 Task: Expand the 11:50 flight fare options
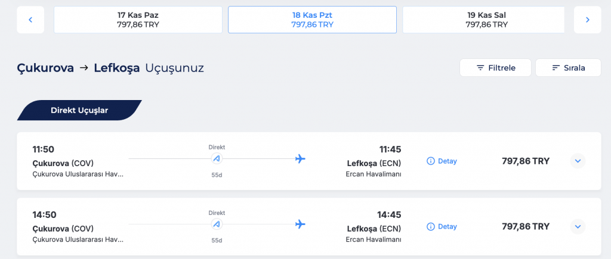(578, 161)
